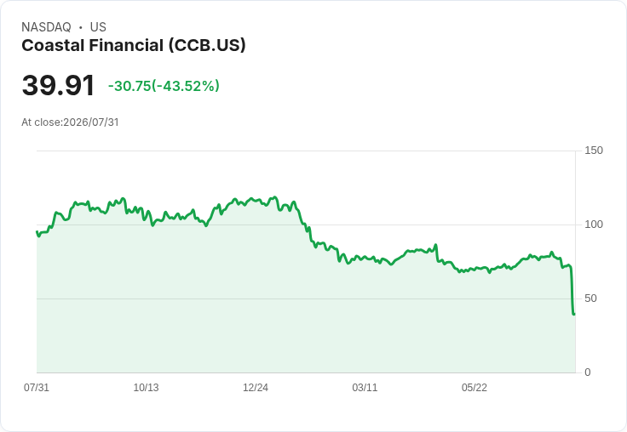
Task: Click the final data point of the price line
Action: [574, 314]
